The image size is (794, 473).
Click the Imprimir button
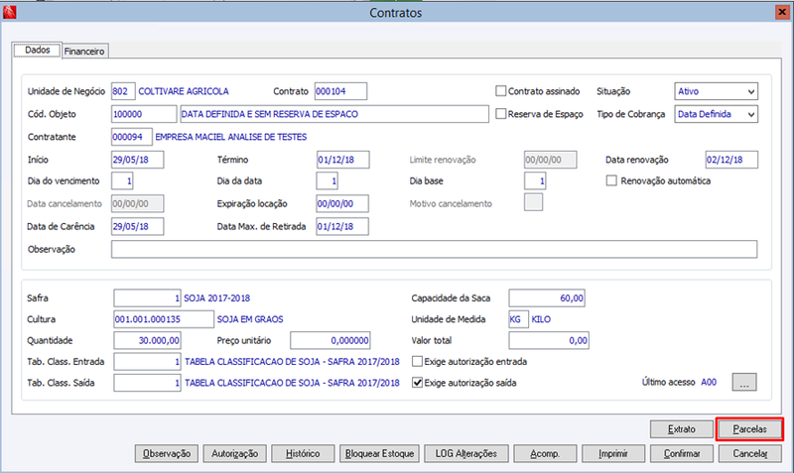point(613,454)
